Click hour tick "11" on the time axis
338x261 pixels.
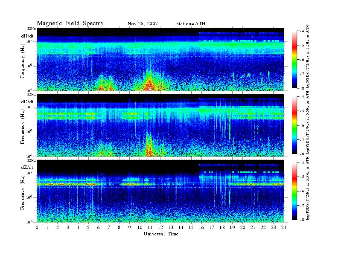(150, 228)
